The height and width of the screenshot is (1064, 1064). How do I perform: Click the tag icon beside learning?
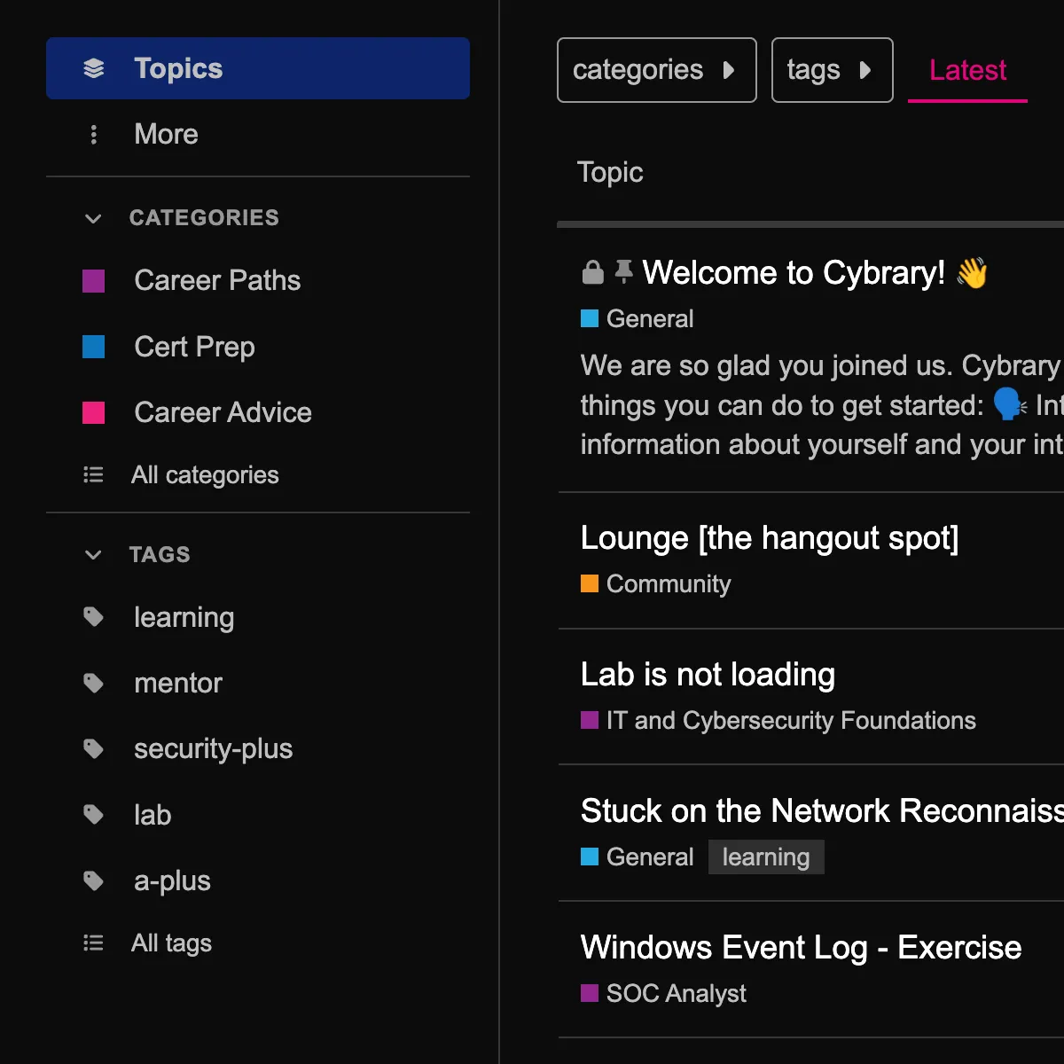coord(93,617)
